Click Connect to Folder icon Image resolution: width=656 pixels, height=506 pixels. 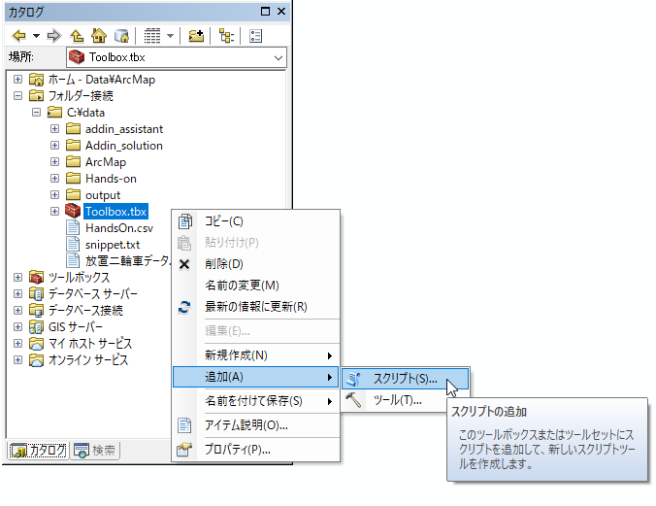tap(196, 36)
